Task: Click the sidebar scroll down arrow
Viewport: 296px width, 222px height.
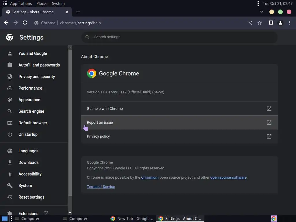Action: coord(70,213)
